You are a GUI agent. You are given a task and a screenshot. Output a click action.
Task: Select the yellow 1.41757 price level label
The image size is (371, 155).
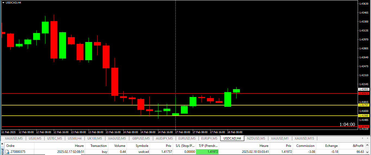[x=364, y=105]
